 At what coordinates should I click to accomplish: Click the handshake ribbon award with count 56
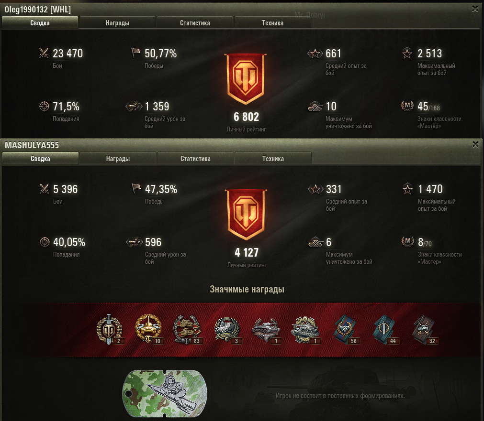point(345,329)
